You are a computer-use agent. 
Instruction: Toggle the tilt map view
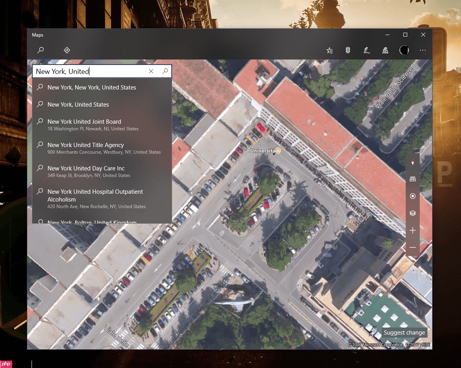click(413, 179)
